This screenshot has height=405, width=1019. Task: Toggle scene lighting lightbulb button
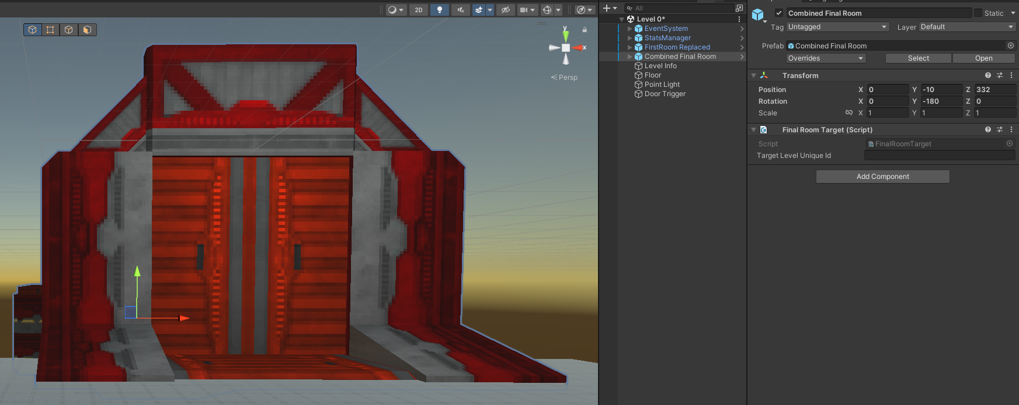[439, 10]
